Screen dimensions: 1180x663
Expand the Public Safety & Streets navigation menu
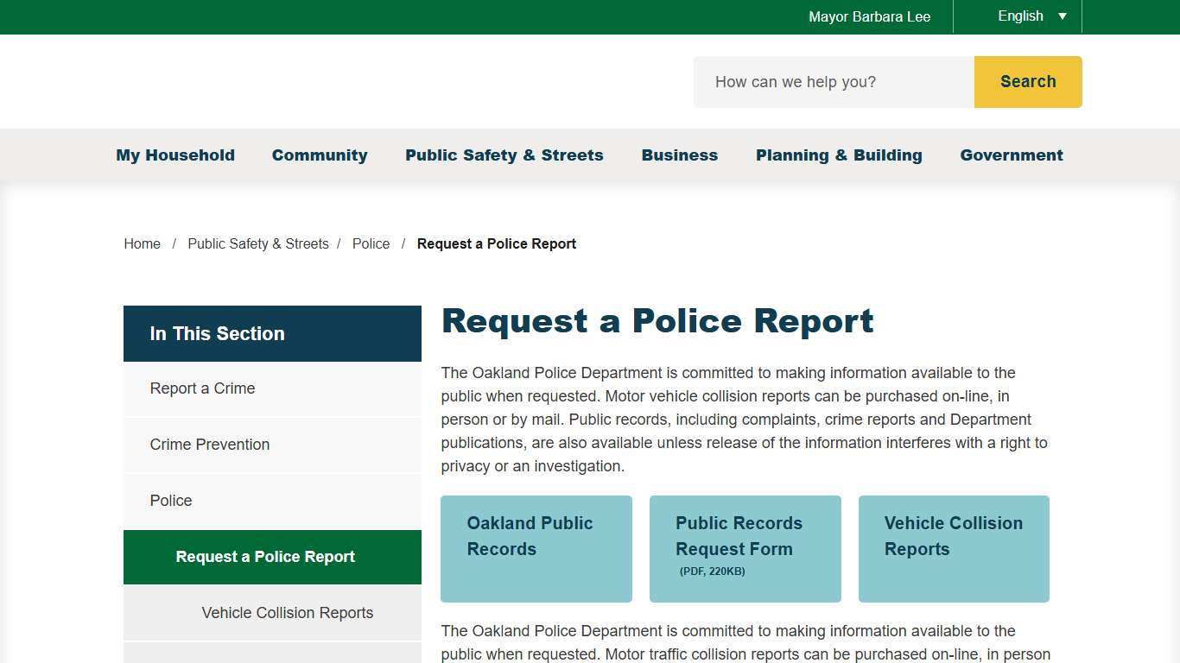coord(504,155)
